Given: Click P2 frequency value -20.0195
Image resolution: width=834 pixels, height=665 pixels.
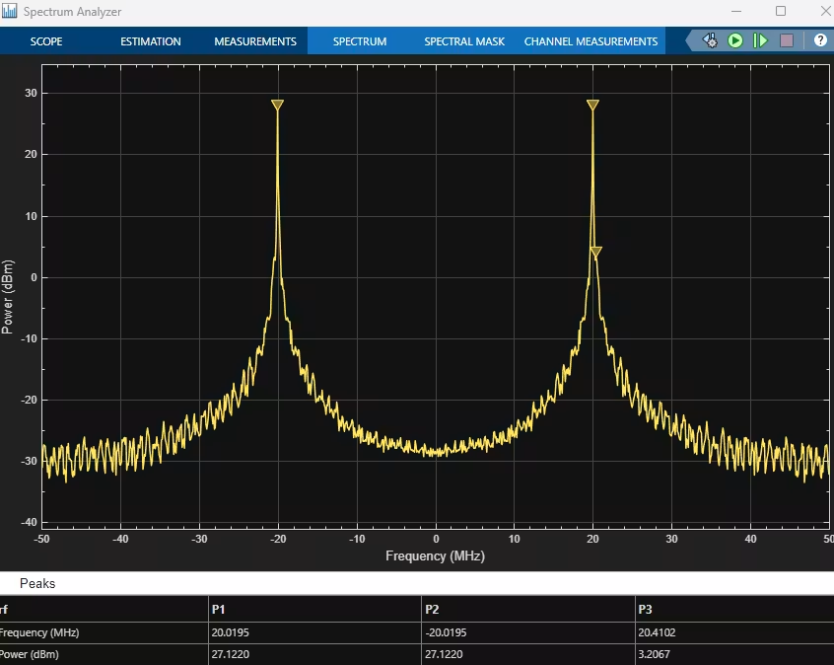Looking at the screenshot, I should pos(446,632).
